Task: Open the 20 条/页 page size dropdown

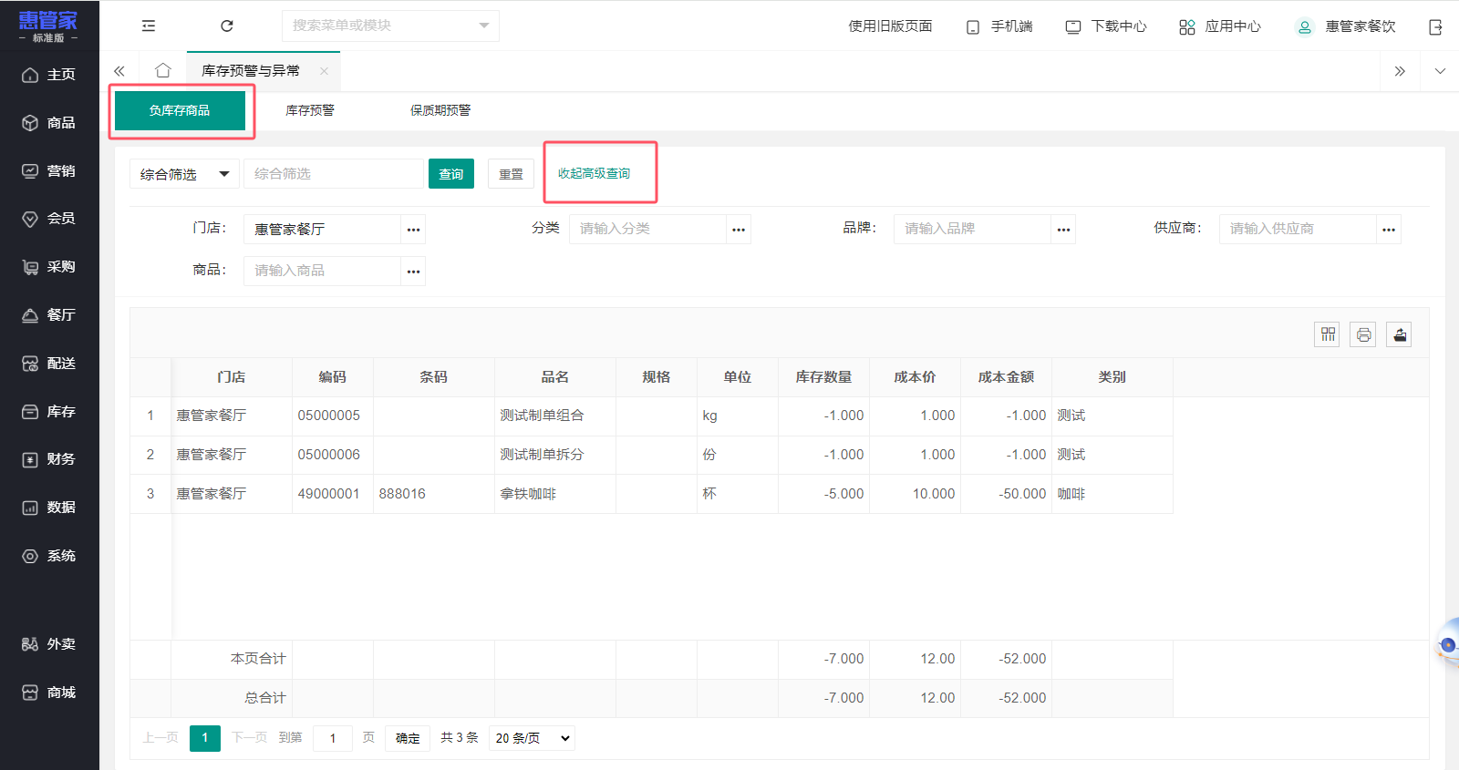Action: click(533, 738)
